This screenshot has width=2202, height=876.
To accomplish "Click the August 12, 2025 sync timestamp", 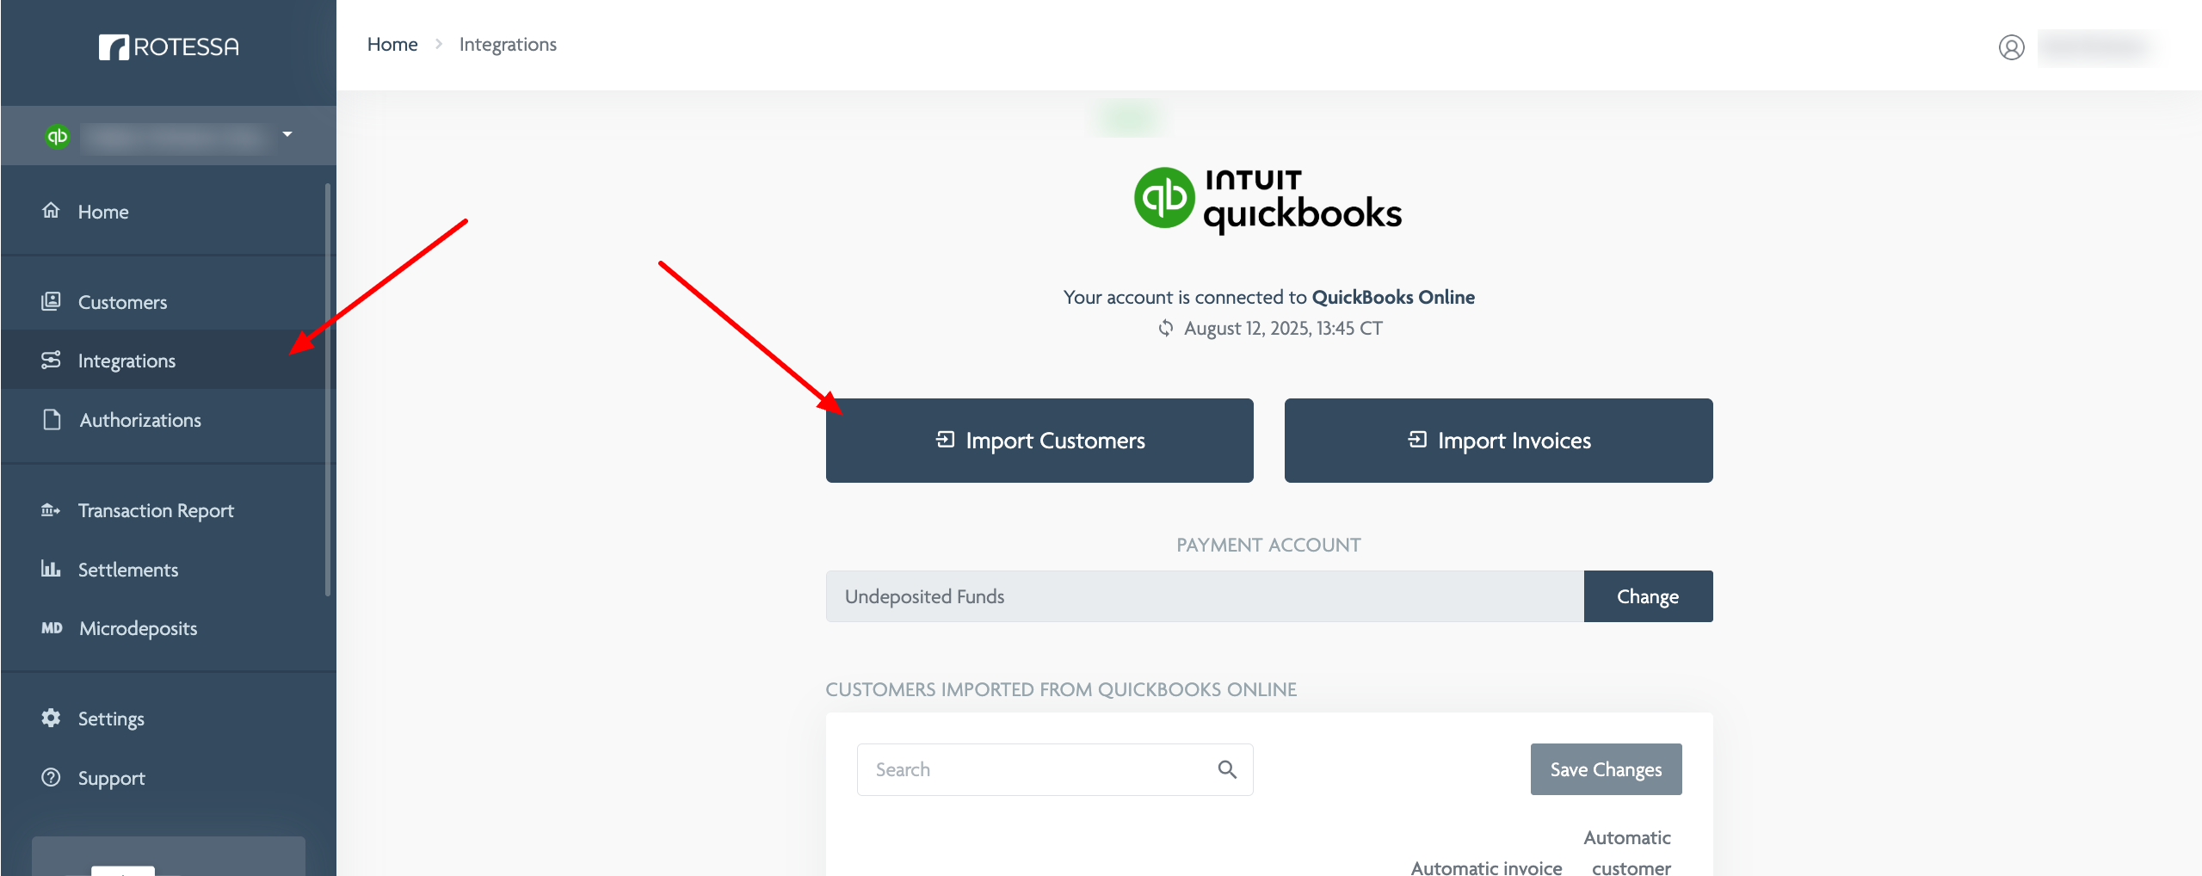I will [1283, 328].
